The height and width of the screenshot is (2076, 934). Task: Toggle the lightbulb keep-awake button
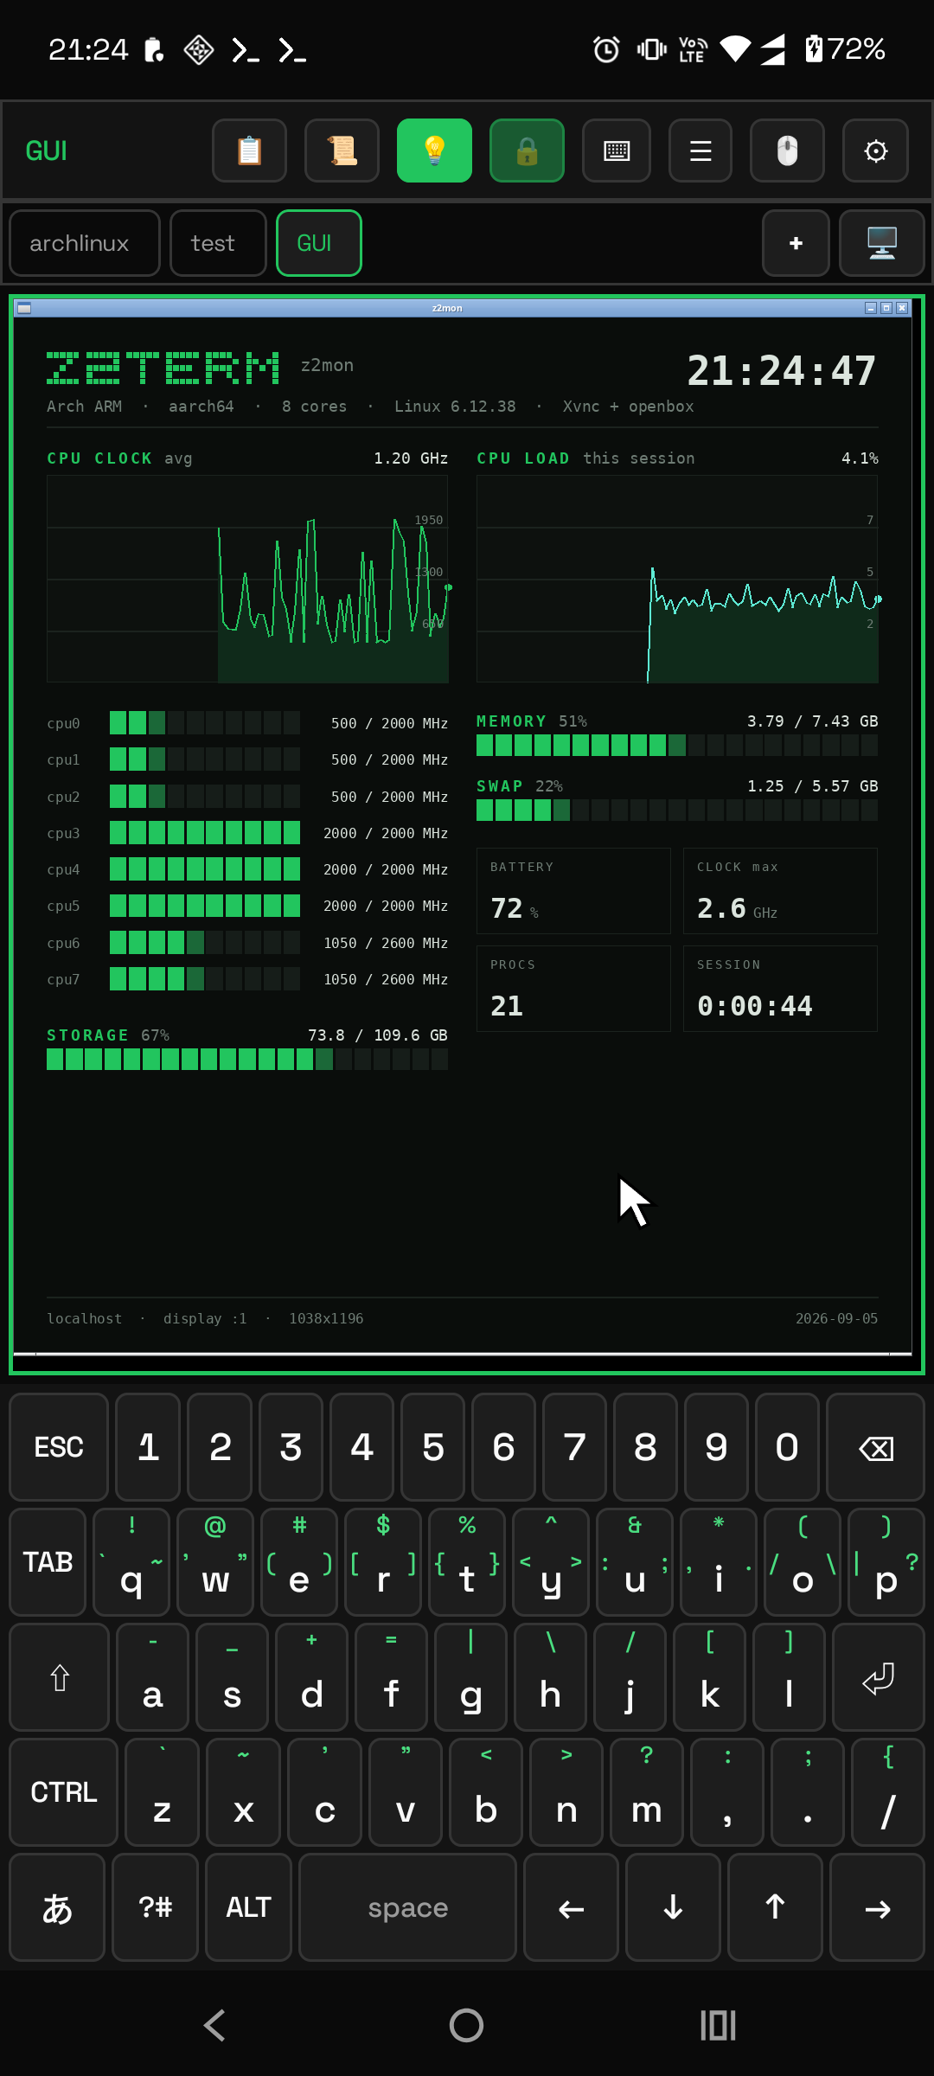(x=434, y=151)
